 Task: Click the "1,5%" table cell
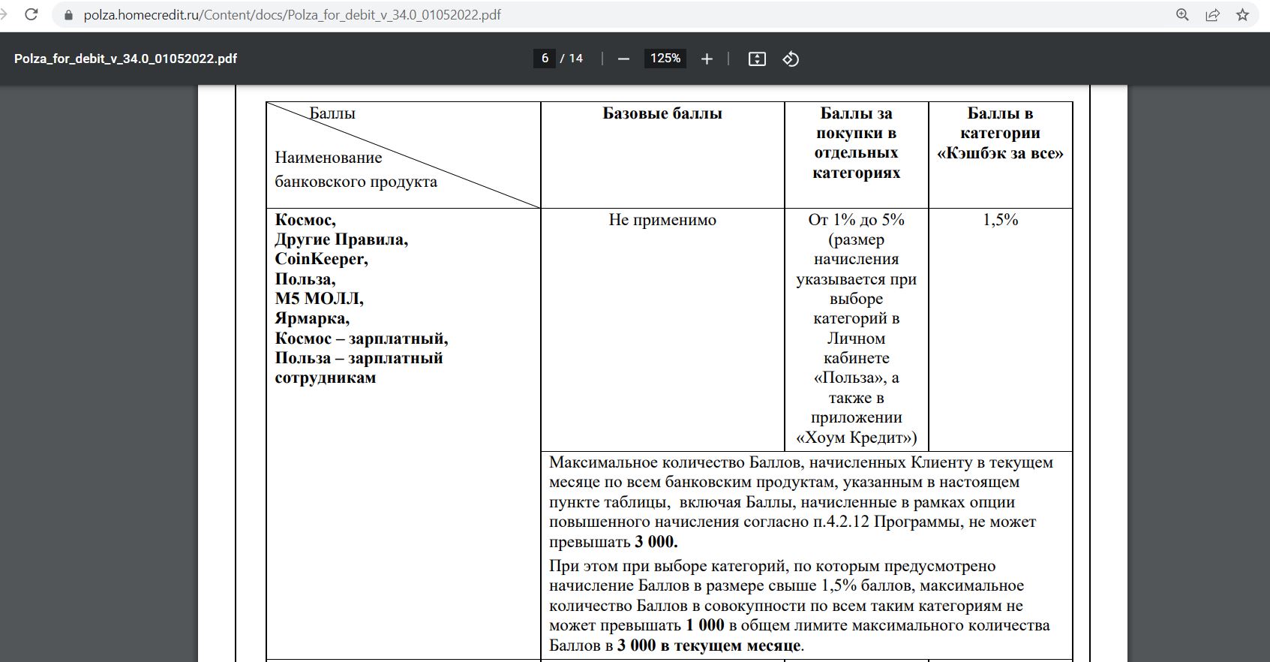(x=1000, y=220)
